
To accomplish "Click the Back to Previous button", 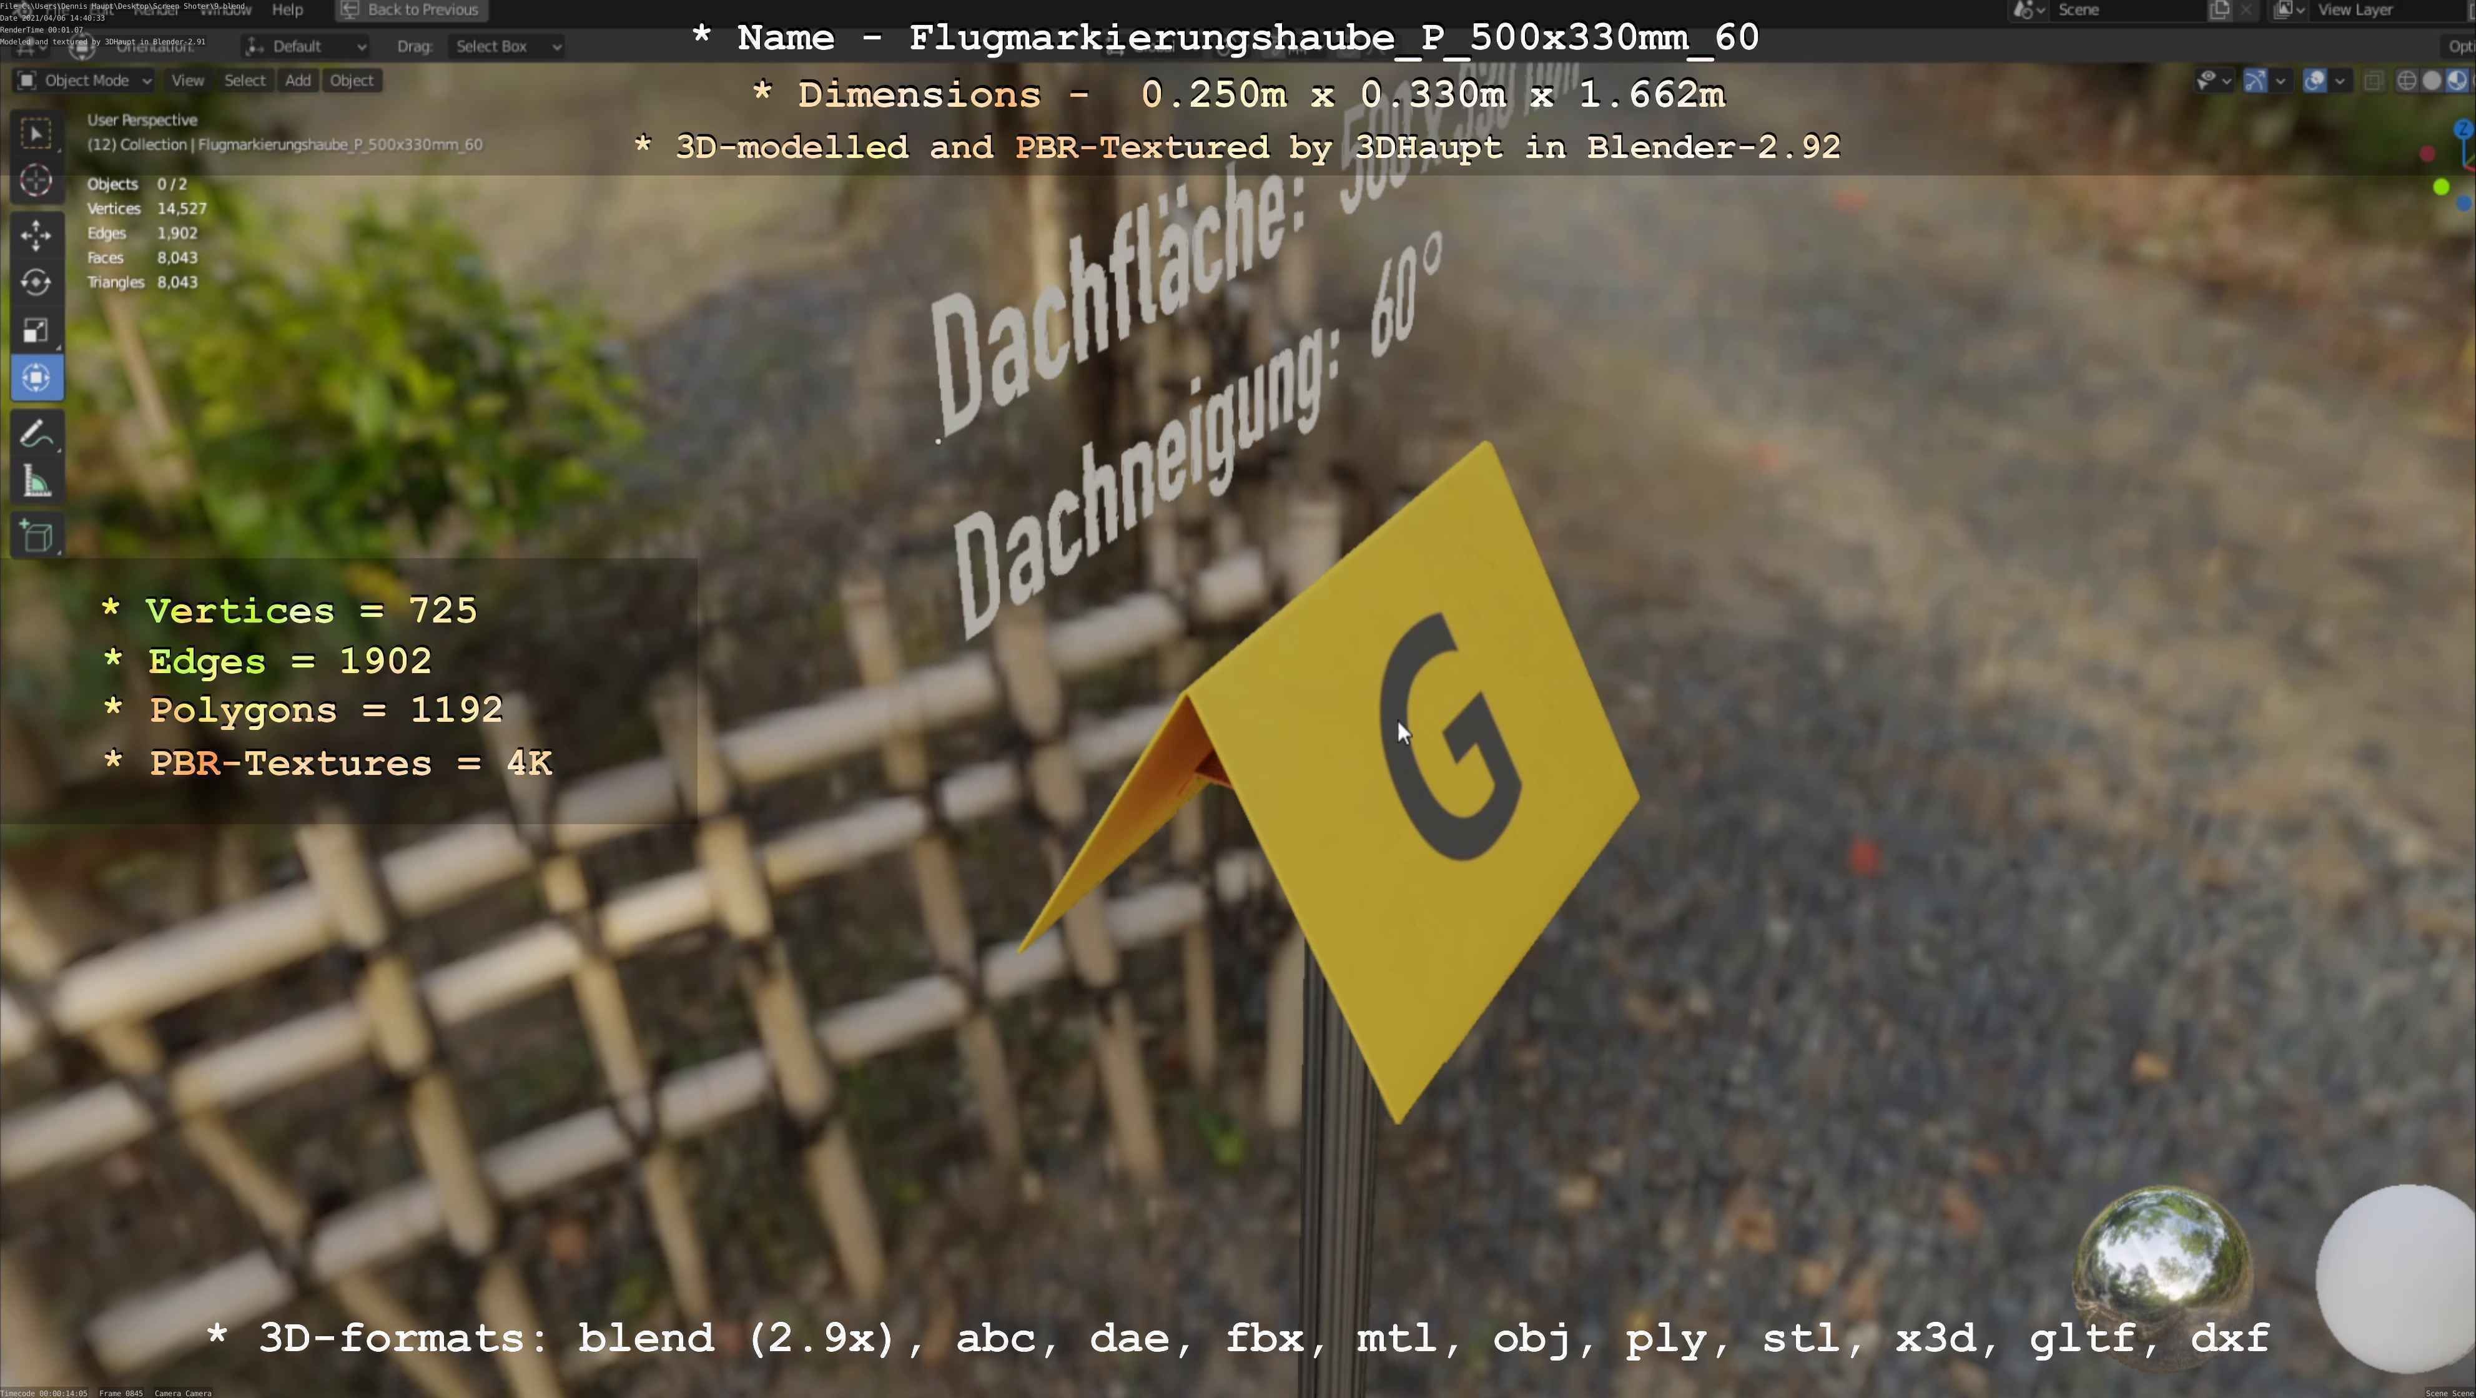I will click(x=412, y=9).
